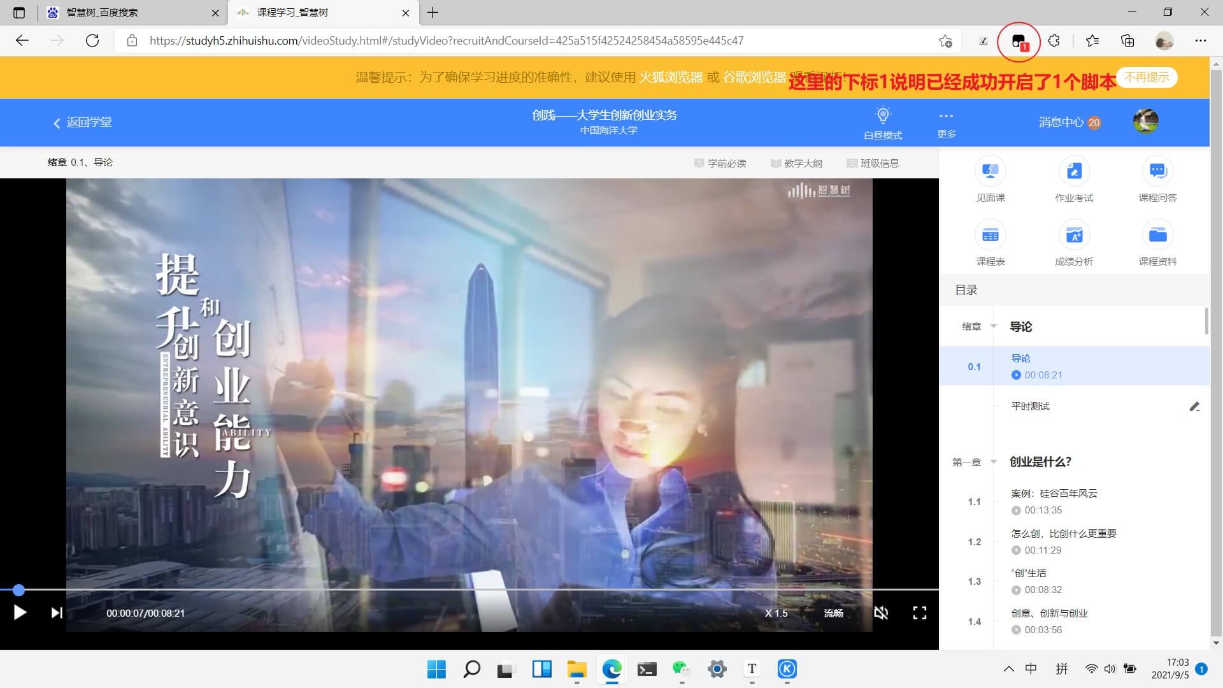Screen dimensions: 1223x688
Task: Open WeChat from taskbar
Action: point(682,669)
